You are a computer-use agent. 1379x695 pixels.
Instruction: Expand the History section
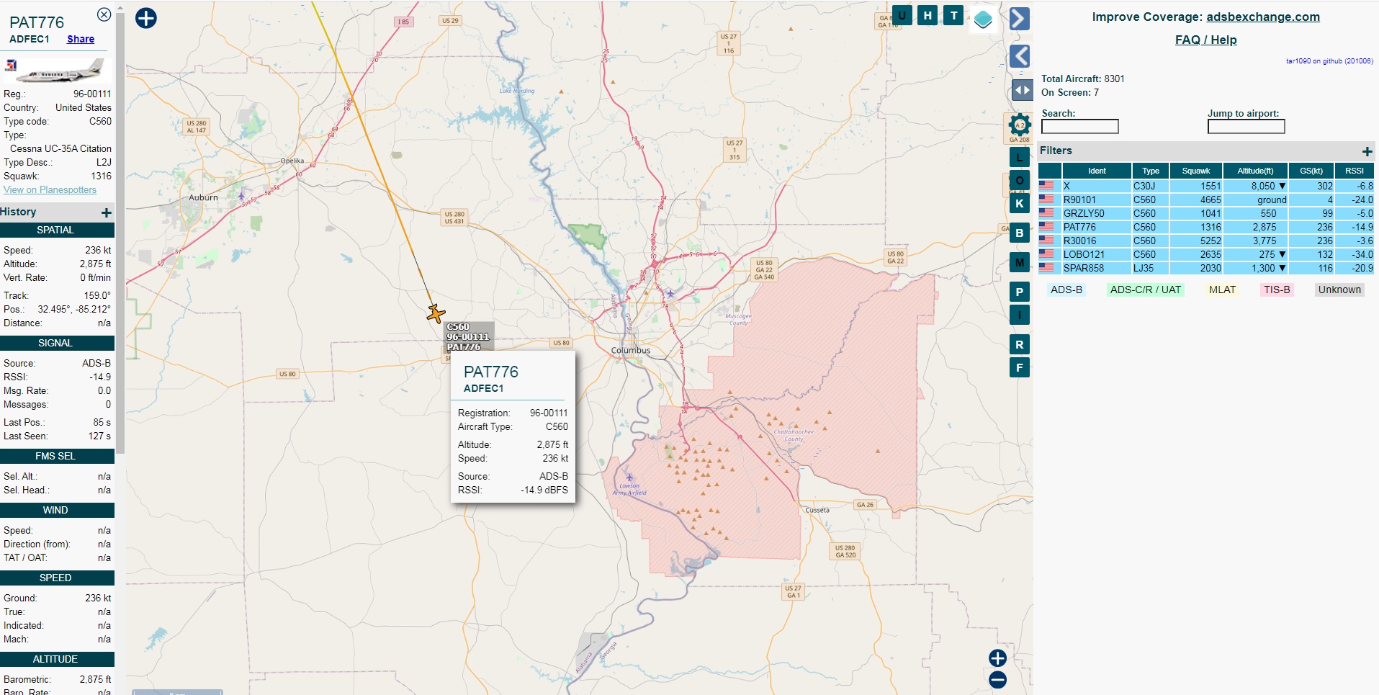click(x=106, y=212)
